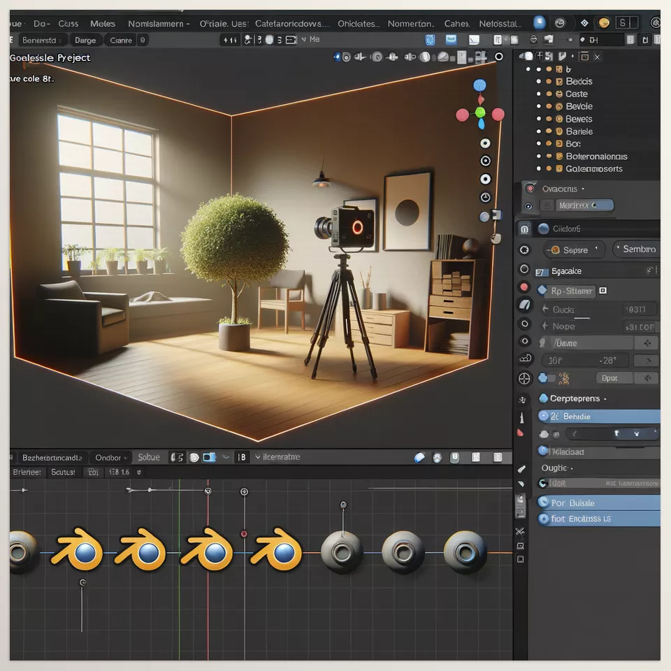
Task: Expand the Ougtie section
Action: click(x=557, y=468)
